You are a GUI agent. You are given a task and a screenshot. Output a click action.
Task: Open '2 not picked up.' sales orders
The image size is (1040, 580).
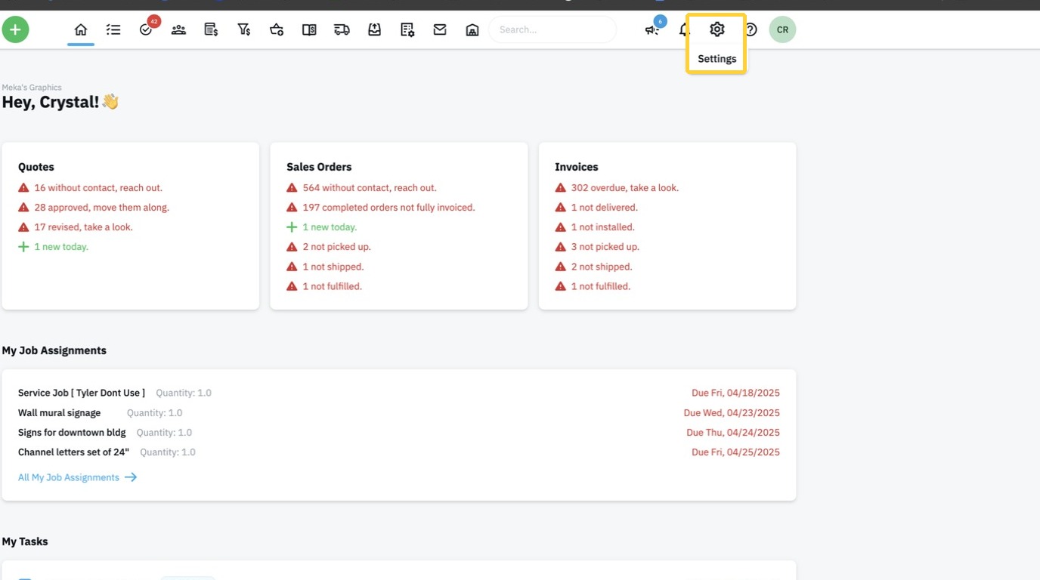(336, 247)
